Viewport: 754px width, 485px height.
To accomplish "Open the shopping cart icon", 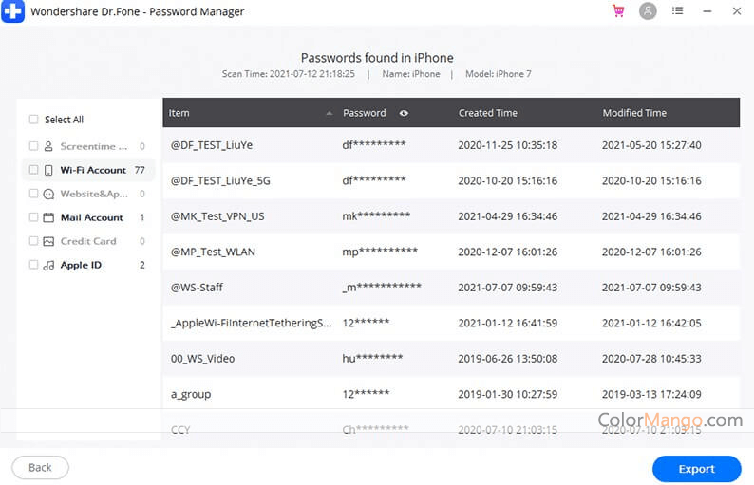I will 619,11.
